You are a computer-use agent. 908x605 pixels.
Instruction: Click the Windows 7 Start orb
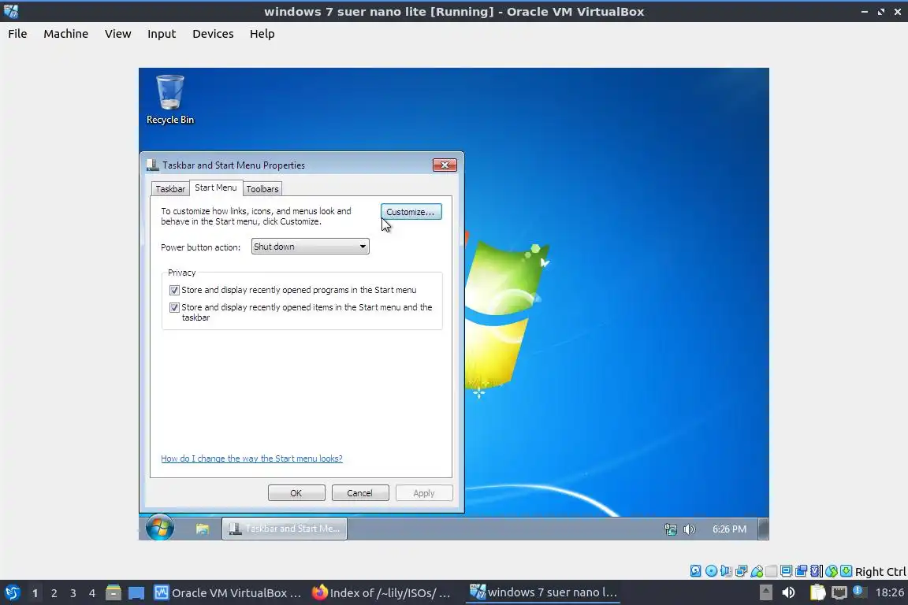click(x=159, y=528)
